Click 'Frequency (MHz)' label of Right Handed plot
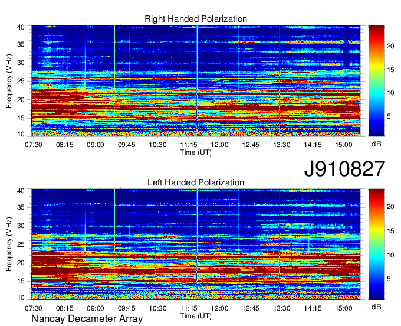Image resolution: width=401 pixels, height=326 pixels. pyautogui.click(x=9, y=81)
